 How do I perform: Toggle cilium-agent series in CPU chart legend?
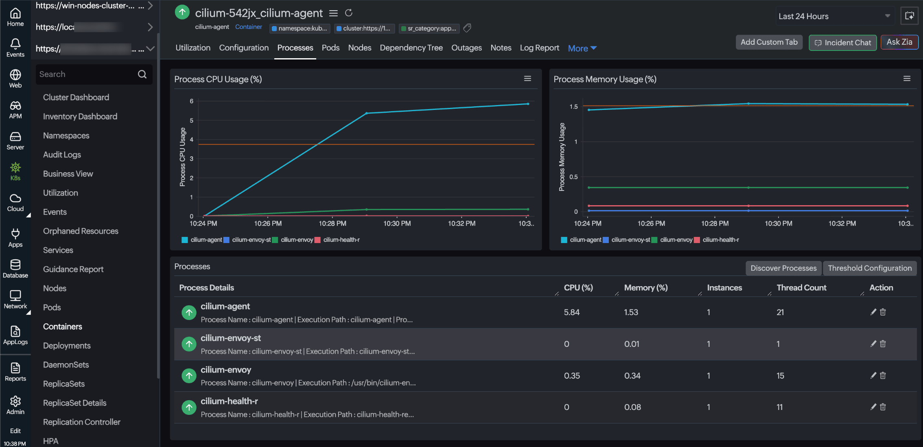coord(202,240)
